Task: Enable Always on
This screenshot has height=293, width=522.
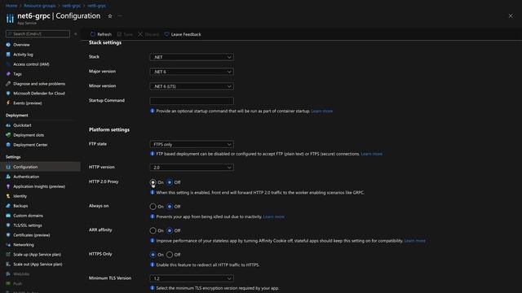Action: pos(153,207)
